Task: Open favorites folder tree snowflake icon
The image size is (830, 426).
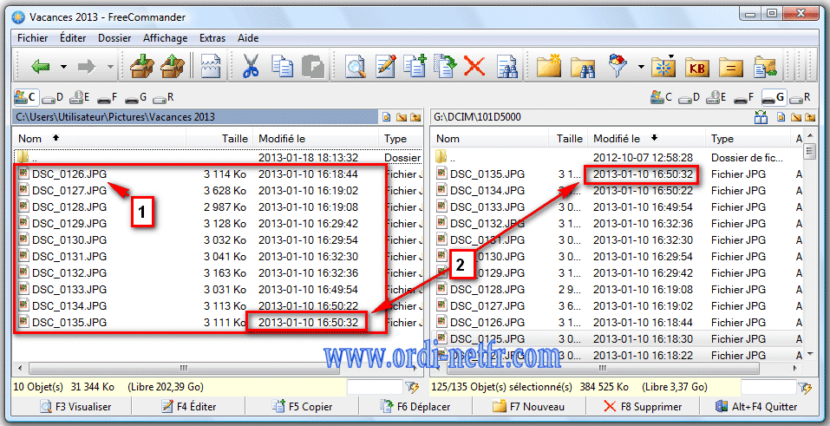Action: point(663,66)
